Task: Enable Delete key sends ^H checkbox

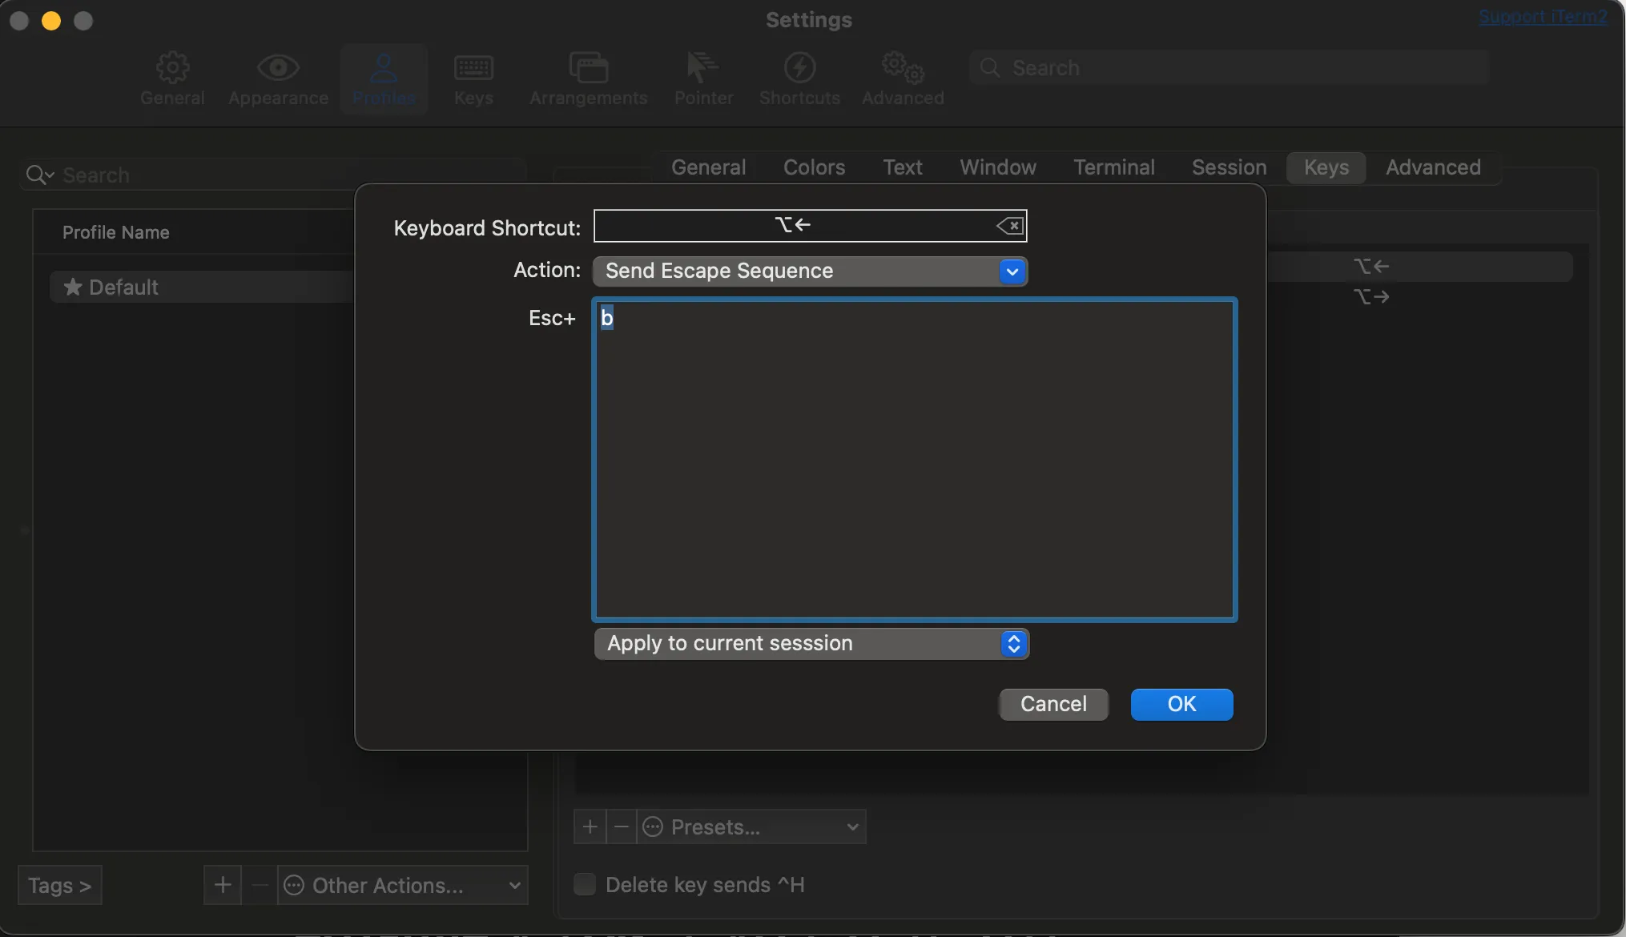Action: click(x=585, y=884)
